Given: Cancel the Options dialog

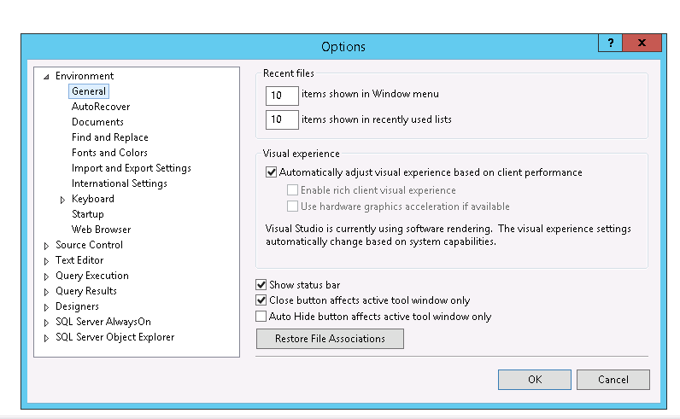Looking at the screenshot, I should [x=613, y=380].
